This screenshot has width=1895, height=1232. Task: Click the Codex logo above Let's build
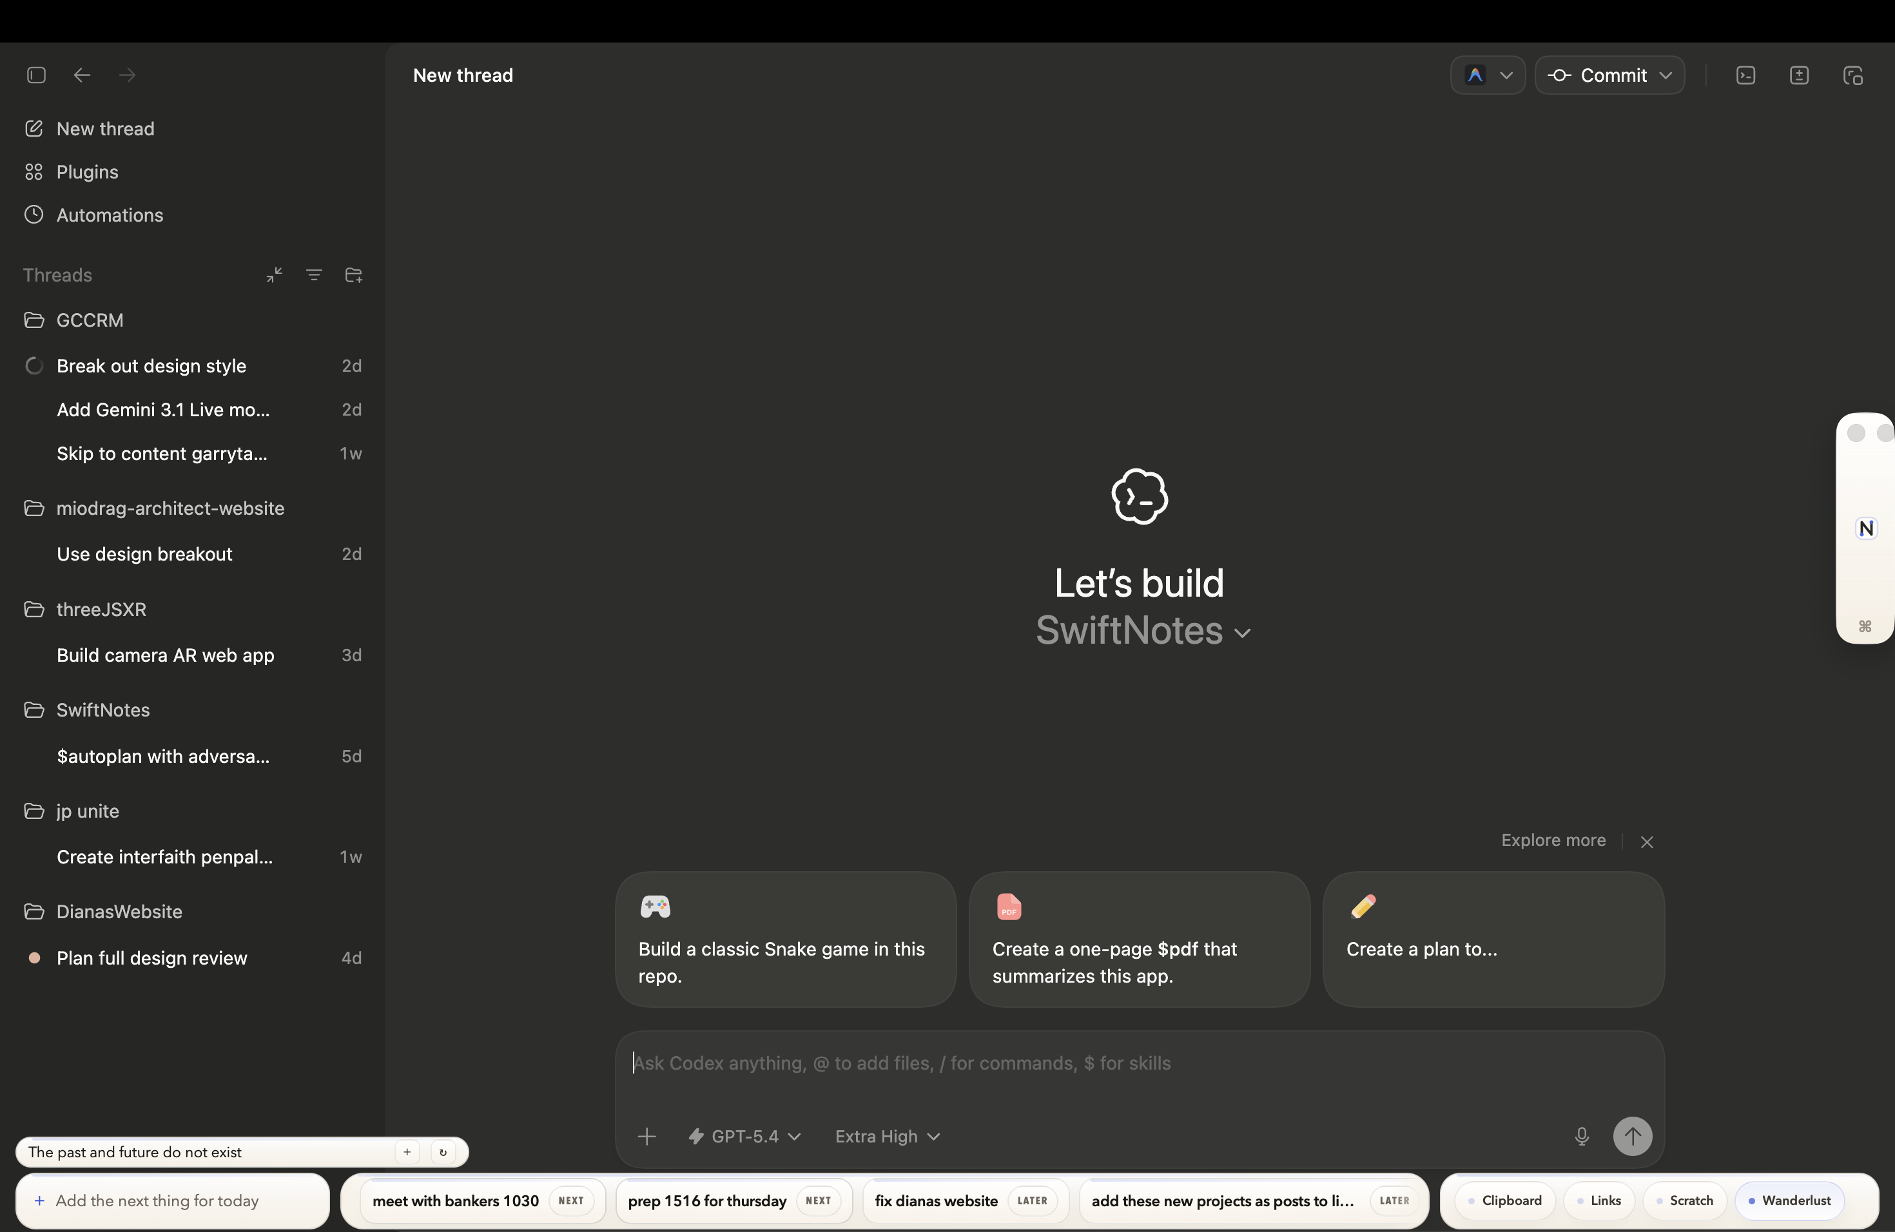[x=1140, y=497]
